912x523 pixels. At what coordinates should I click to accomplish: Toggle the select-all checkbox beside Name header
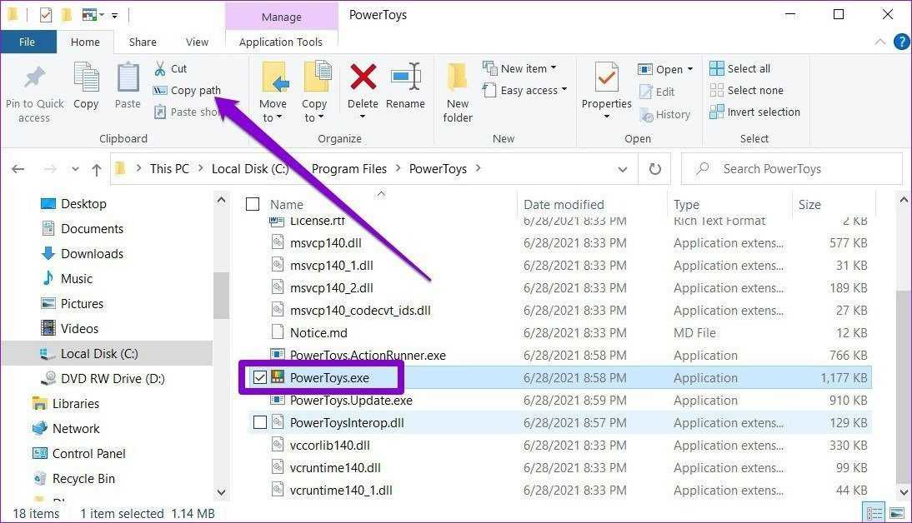click(253, 204)
